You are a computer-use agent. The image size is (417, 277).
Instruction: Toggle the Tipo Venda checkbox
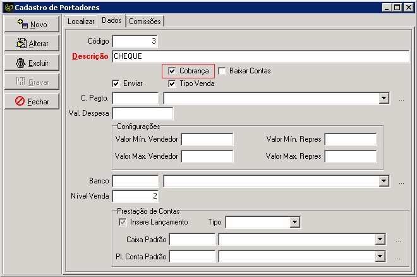coord(172,83)
